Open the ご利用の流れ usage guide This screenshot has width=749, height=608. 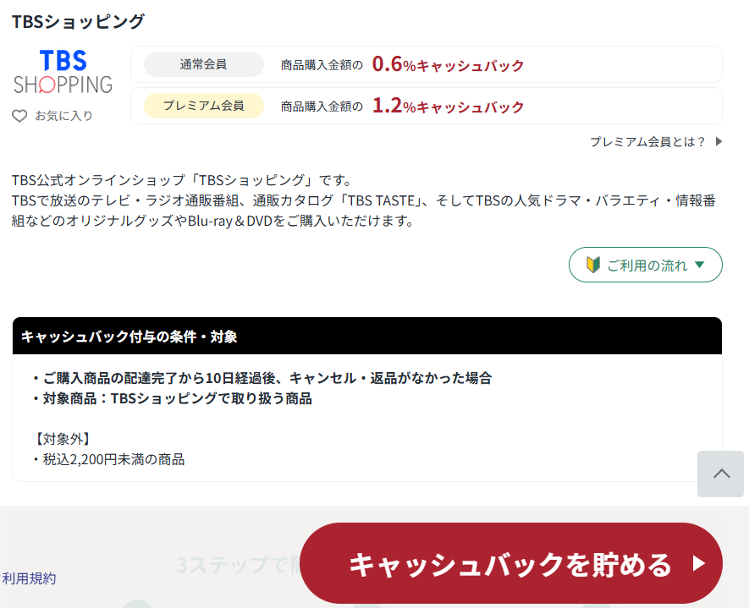pos(646,265)
